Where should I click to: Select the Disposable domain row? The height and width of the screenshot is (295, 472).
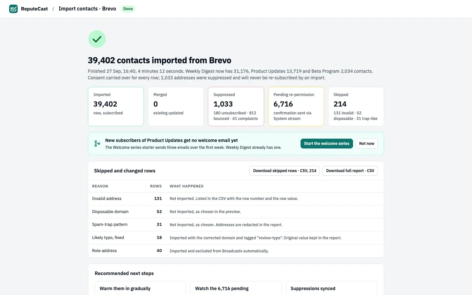236,212
